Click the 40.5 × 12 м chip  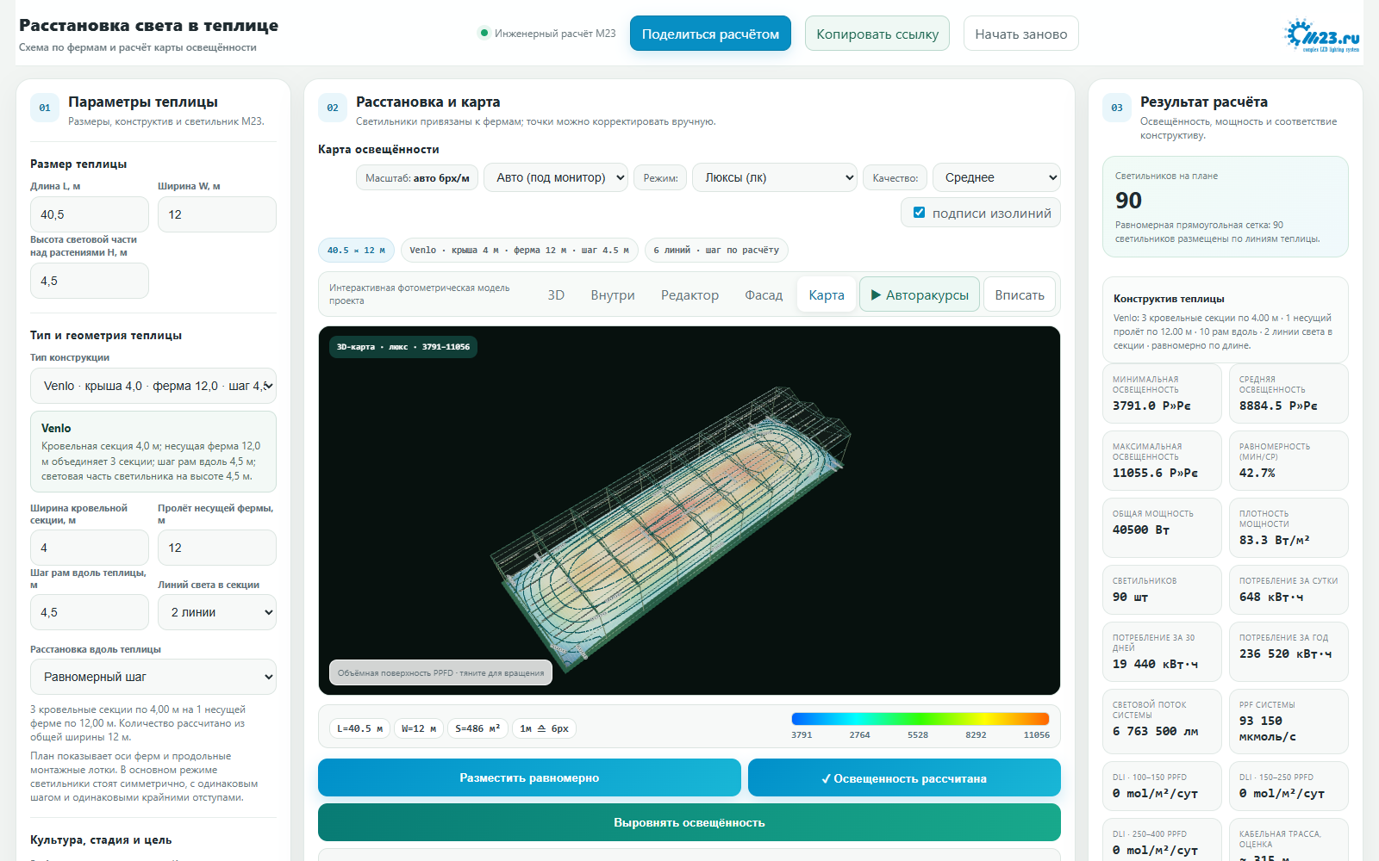click(x=356, y=250)
